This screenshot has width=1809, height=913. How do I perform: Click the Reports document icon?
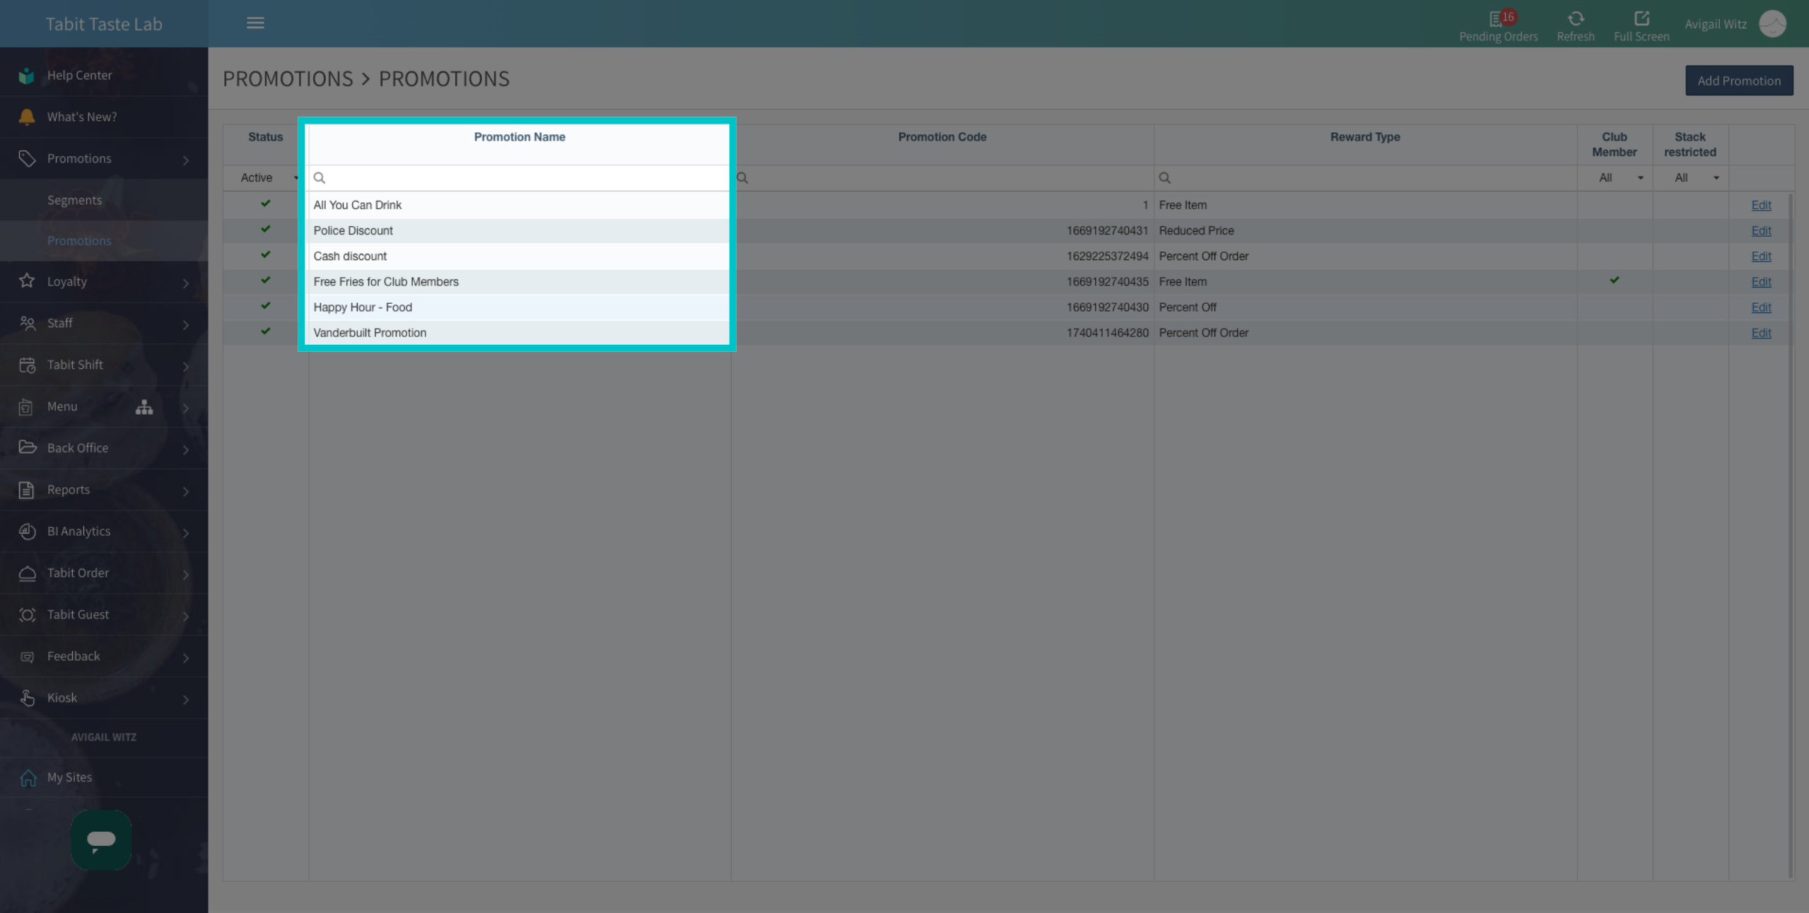tap(27, 490)
